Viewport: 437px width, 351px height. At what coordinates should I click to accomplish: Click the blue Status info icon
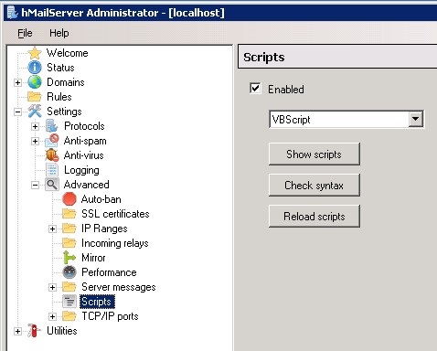click(35, 68)
